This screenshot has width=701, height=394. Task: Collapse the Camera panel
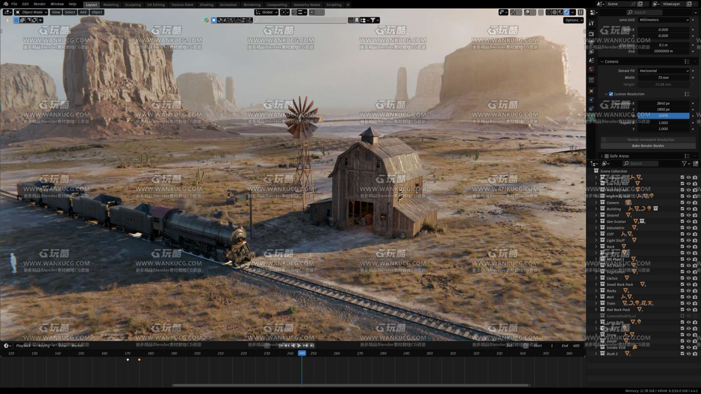coord(602,62)
